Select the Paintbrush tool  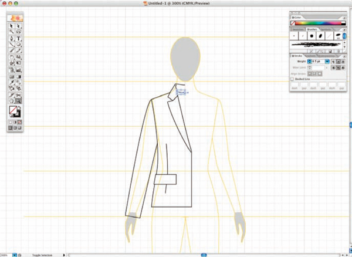pos(12,50)
